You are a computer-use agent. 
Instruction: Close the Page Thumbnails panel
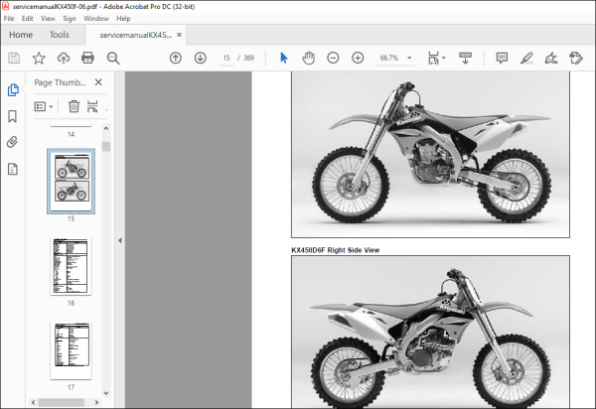[98, 82]
